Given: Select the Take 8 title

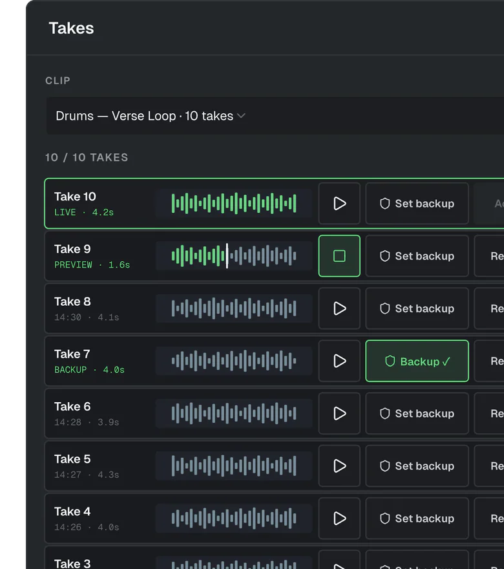Looking at the screenshot, I should [72, 301].
